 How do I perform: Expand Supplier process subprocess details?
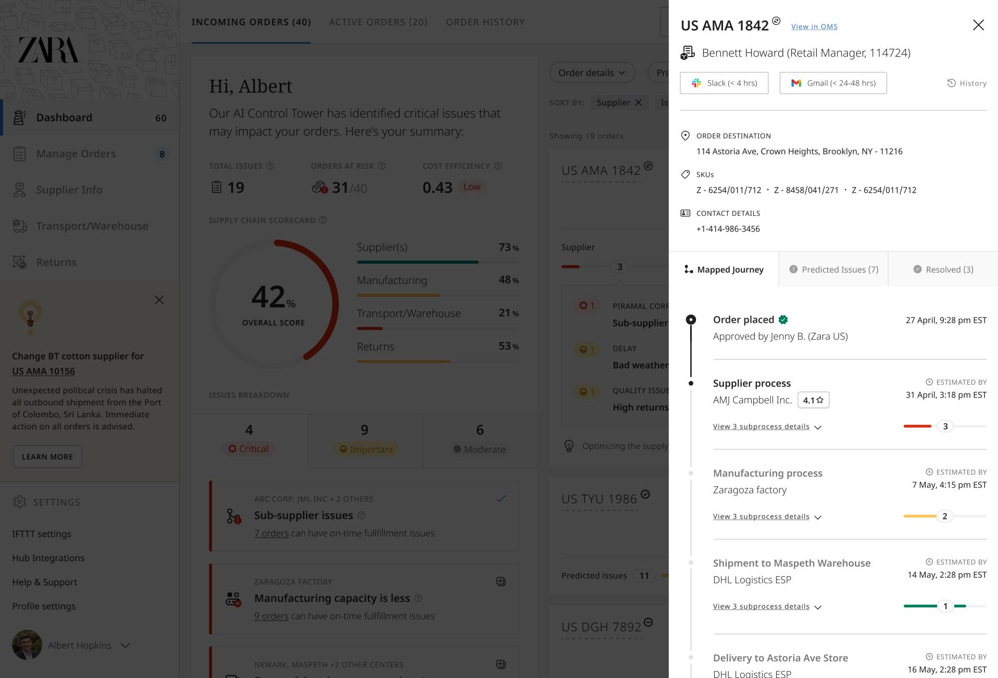[x=767, y=427]
